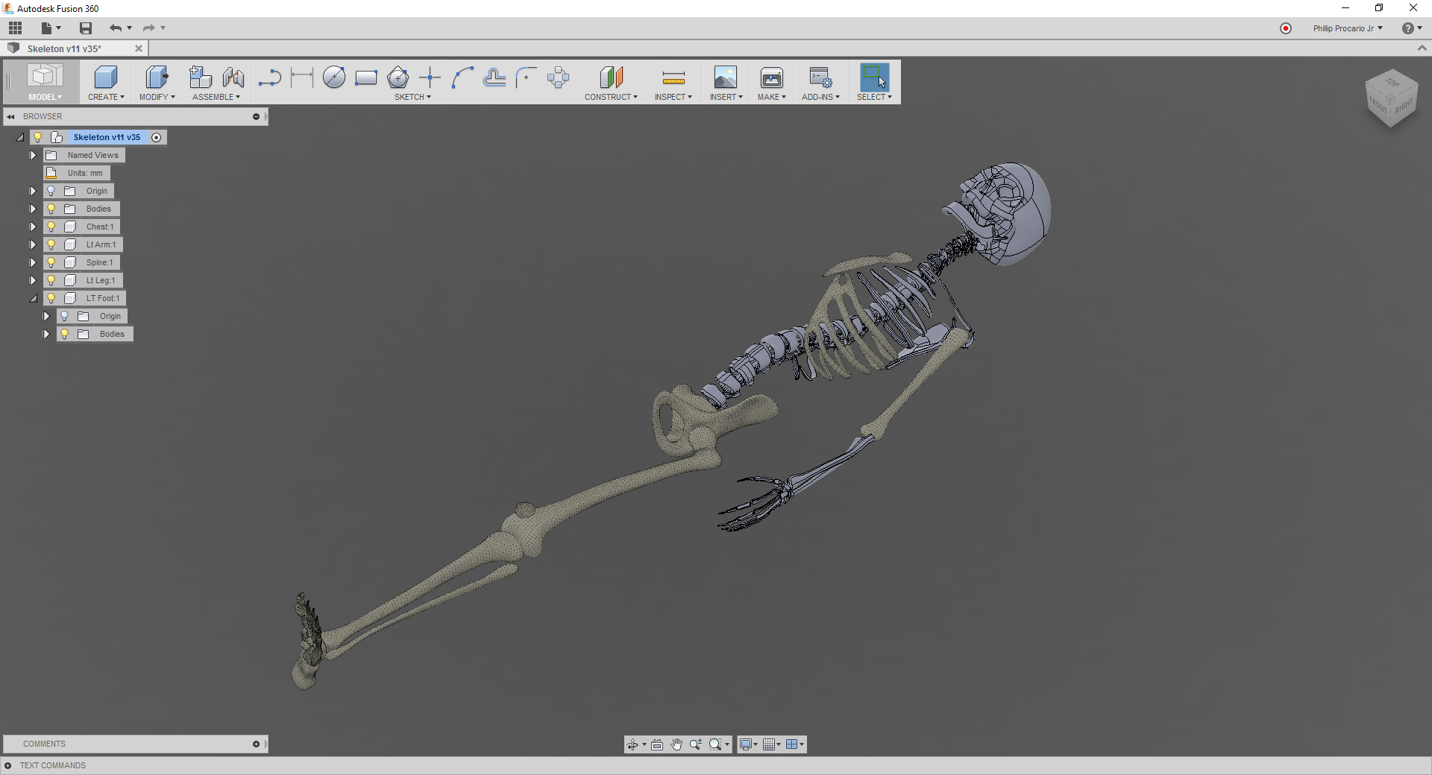Select the circle sketch tool
Screen dimensions: 1432x775
[334, 77]
